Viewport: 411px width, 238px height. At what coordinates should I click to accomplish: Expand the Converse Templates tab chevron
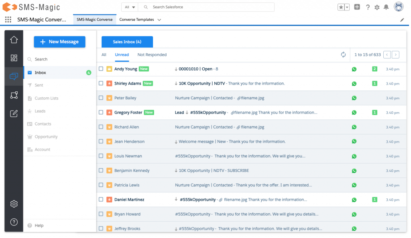(x=159, y=20)
